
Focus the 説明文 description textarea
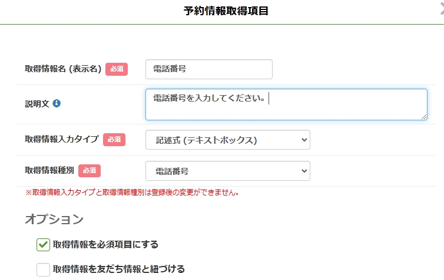pos(286,104)
